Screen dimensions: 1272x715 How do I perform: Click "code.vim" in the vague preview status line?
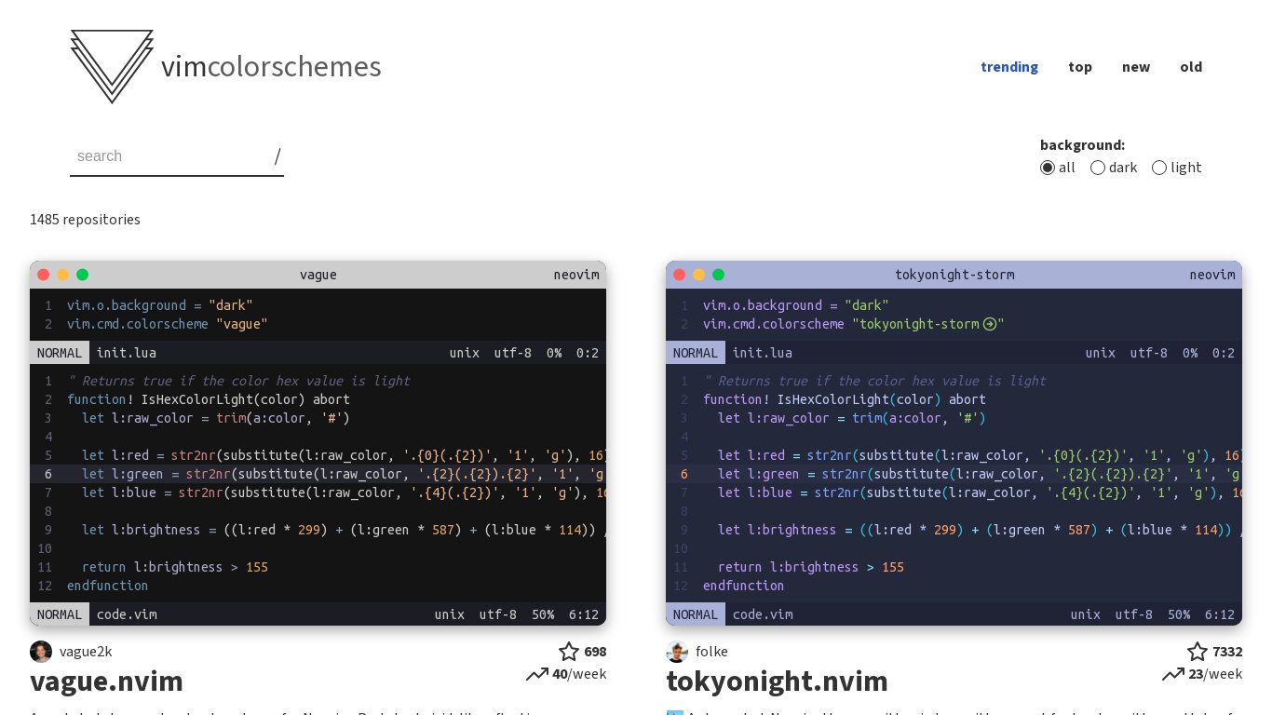(127, 614)
